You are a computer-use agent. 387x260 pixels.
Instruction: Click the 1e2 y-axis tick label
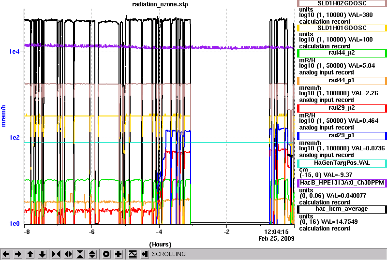coord(15,138)
